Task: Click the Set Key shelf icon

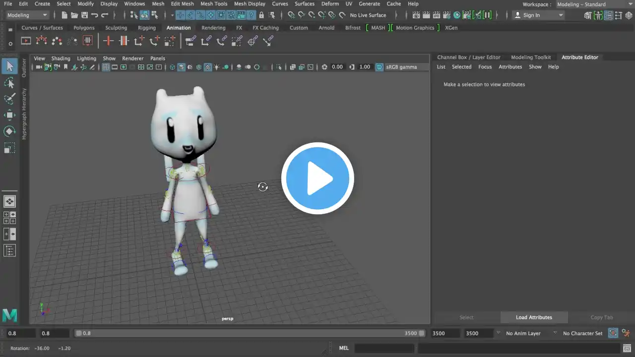Action: (x=108, y=41)
